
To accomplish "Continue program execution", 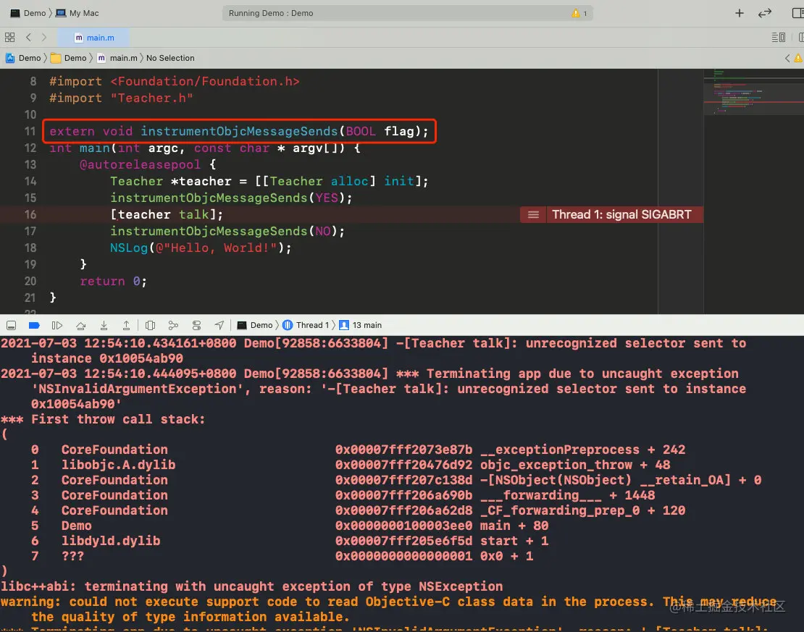I will tap(57, 326).
